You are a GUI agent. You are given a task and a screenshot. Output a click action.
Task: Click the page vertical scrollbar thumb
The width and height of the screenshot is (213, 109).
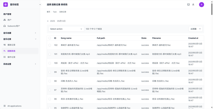[212, 9]
